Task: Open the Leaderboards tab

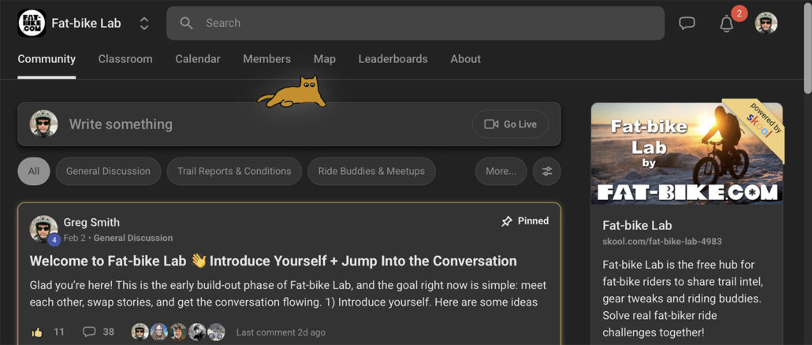Action: (393, 59)
